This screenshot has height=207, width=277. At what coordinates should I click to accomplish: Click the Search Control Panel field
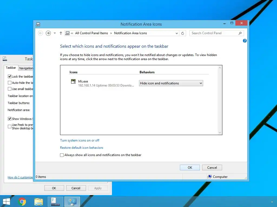pos(217,33)
